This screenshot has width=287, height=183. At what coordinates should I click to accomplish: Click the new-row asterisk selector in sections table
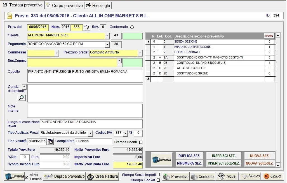pyautogui.click(x=148, y=79)
